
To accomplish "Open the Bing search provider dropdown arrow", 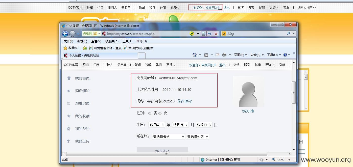I will (294, 34).
